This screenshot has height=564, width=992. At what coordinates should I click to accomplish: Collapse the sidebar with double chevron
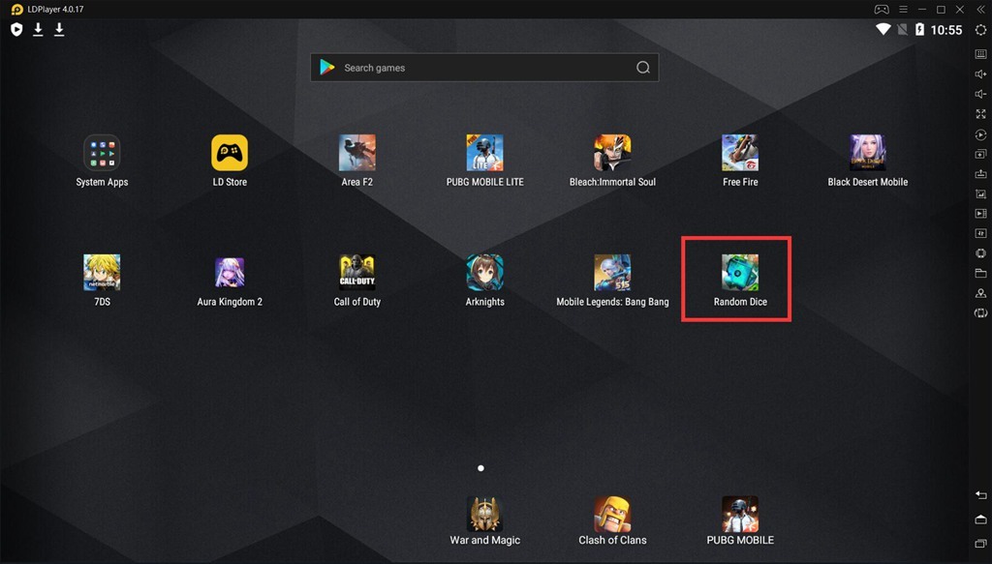point(980,10)
